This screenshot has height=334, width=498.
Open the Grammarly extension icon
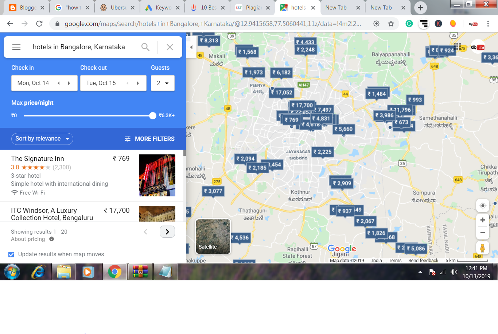pyautogui.click(x=409, y=23)
